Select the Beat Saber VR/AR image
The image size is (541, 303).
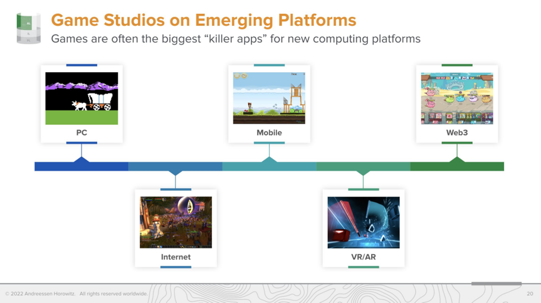tap(363, 222)
